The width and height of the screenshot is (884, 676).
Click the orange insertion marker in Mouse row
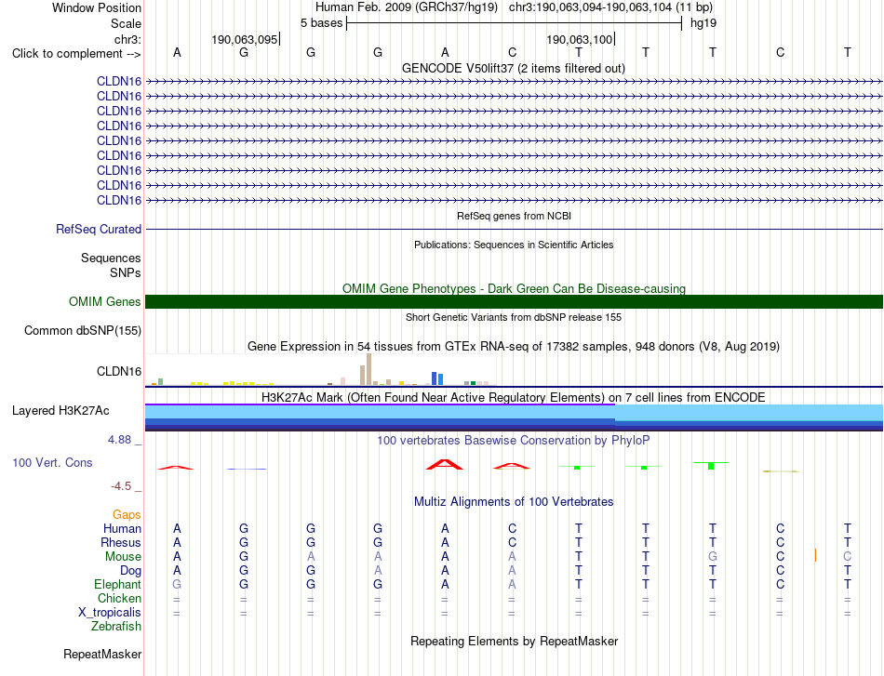click(815, 556)
